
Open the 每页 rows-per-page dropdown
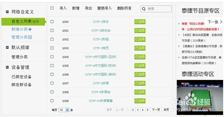coord(64,110)
